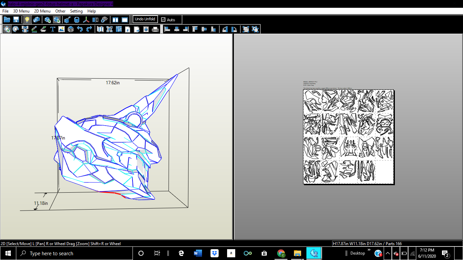Open a file with the folder icon
Viewport: 463px width, 260px height.
[7, 20]
